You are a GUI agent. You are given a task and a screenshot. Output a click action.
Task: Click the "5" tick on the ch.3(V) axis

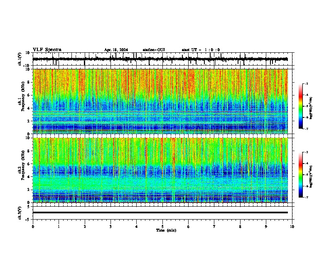(29, 206)
